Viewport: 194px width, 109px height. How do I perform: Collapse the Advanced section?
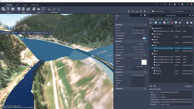pos(145,72)
